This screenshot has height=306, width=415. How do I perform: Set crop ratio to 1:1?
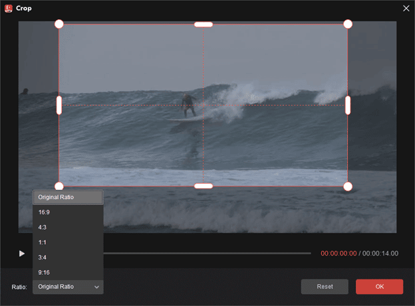click(68, 242)
